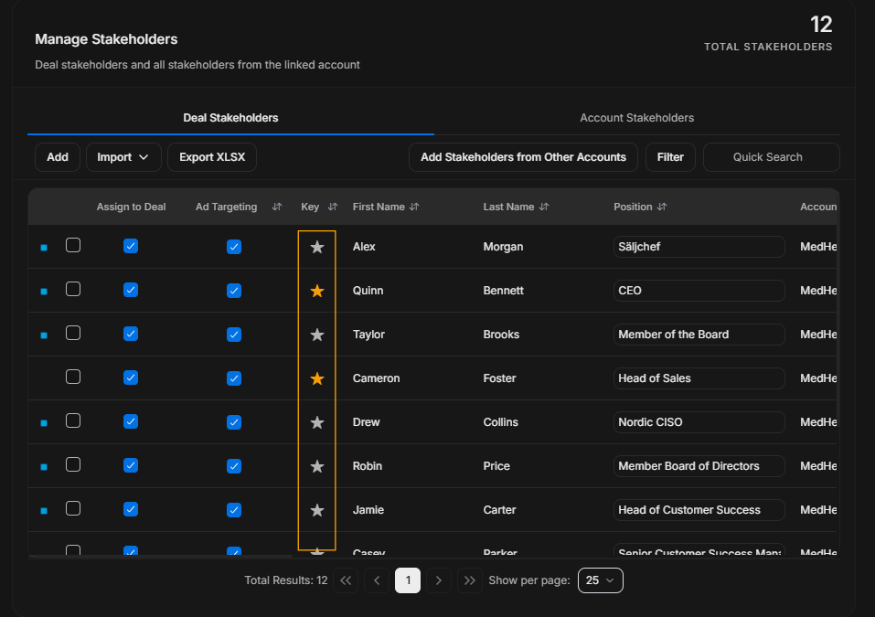The width and height of the screenshot is (875, 617).
Task: Open the Show per page dropdown
Action: click(601, 580)
